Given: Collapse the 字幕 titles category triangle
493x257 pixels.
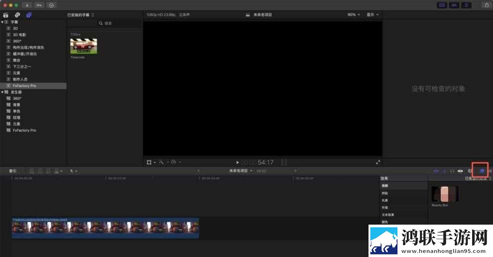Looking at the screenshot, I should point(2,22).
